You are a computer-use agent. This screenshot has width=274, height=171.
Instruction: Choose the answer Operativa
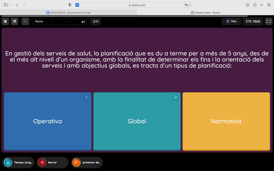point(47,121)
